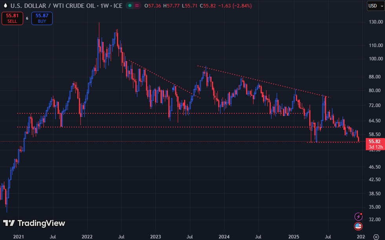
Task: Click the high value H57.77
Action: click(172, 5)
